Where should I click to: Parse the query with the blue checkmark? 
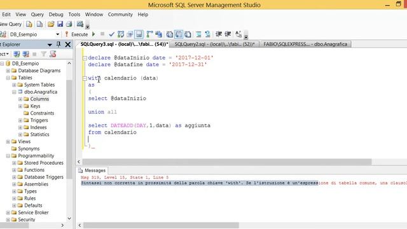112,34
